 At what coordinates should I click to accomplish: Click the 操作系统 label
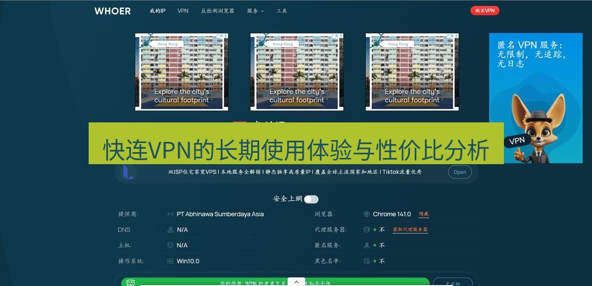click(131, 261)
